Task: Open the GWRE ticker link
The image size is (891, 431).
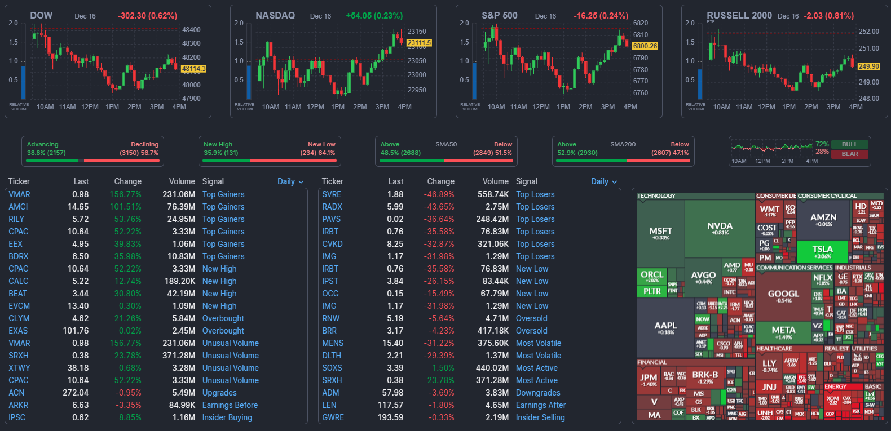Action: 333,417
